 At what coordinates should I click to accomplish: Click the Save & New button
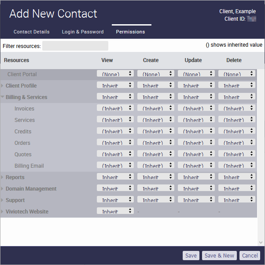[219, 255]
